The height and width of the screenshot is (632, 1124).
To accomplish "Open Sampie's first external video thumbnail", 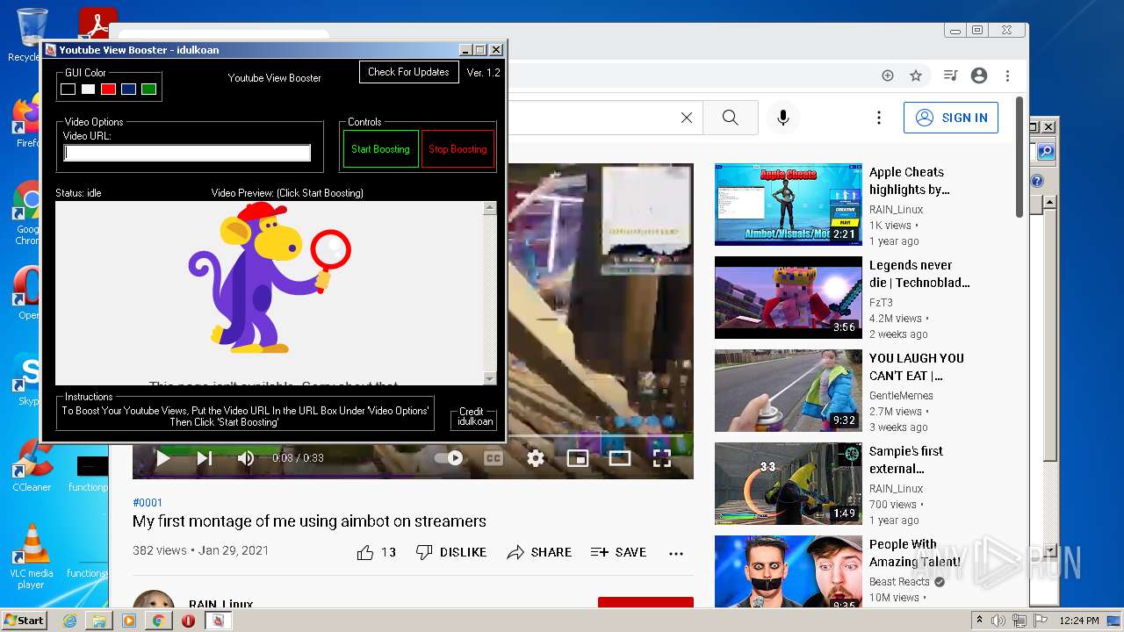I will [788, 483].
